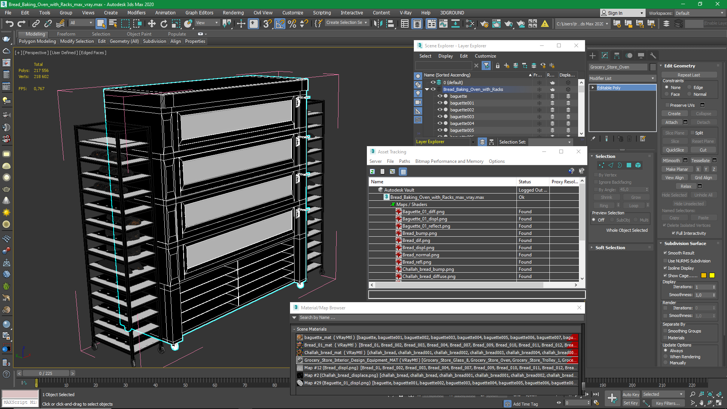Viewport: 727px width, 409px height.
Task: Expand the Editable Poly modifier arrow
Action: 593,88
